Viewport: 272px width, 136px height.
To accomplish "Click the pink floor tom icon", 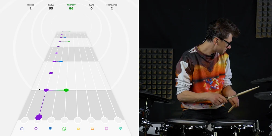I will click(107, 129).
